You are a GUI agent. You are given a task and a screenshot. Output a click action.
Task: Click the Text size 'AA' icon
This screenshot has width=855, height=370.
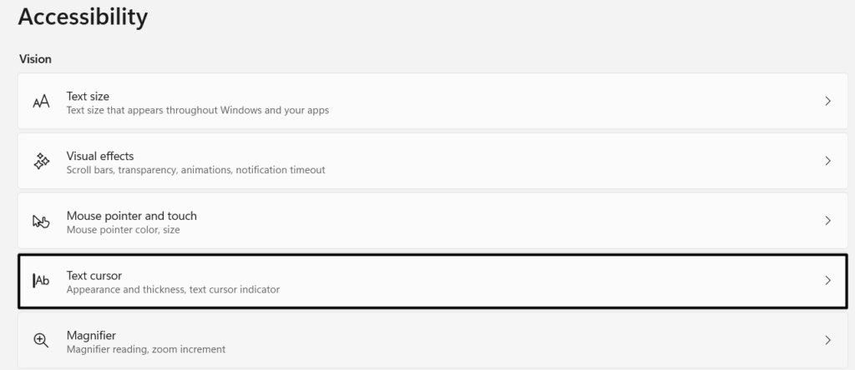[x=41, y=102]
